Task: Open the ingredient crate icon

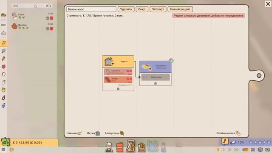Action: pos(142,147)
